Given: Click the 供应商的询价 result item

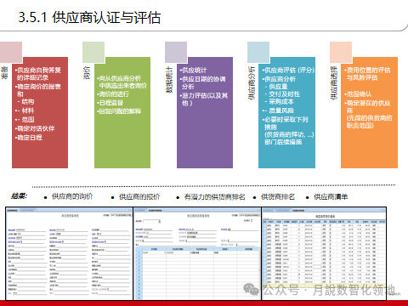Looking at the screenshot, I should point(72,196).
